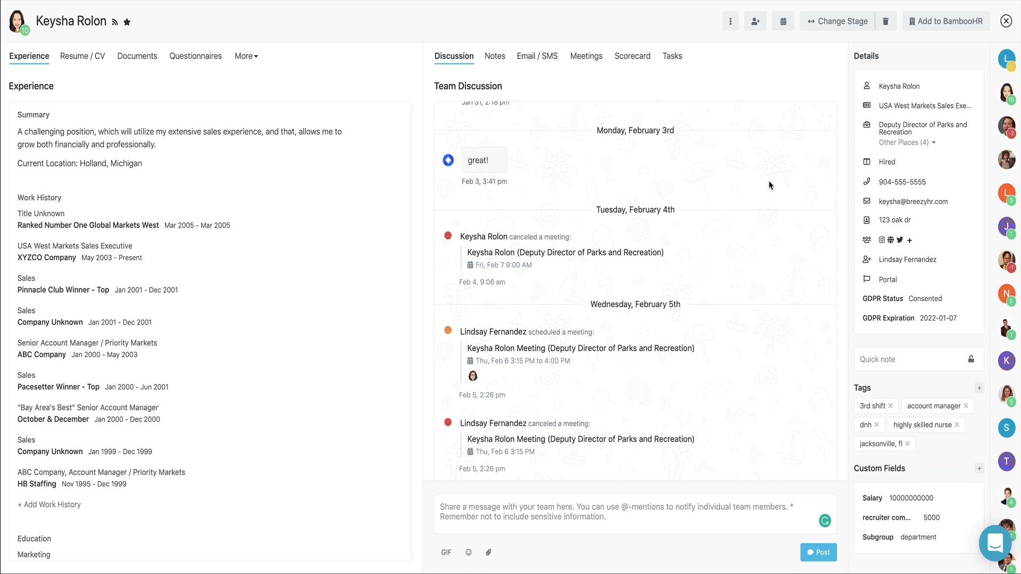Open the More dropdown tab

246,56
